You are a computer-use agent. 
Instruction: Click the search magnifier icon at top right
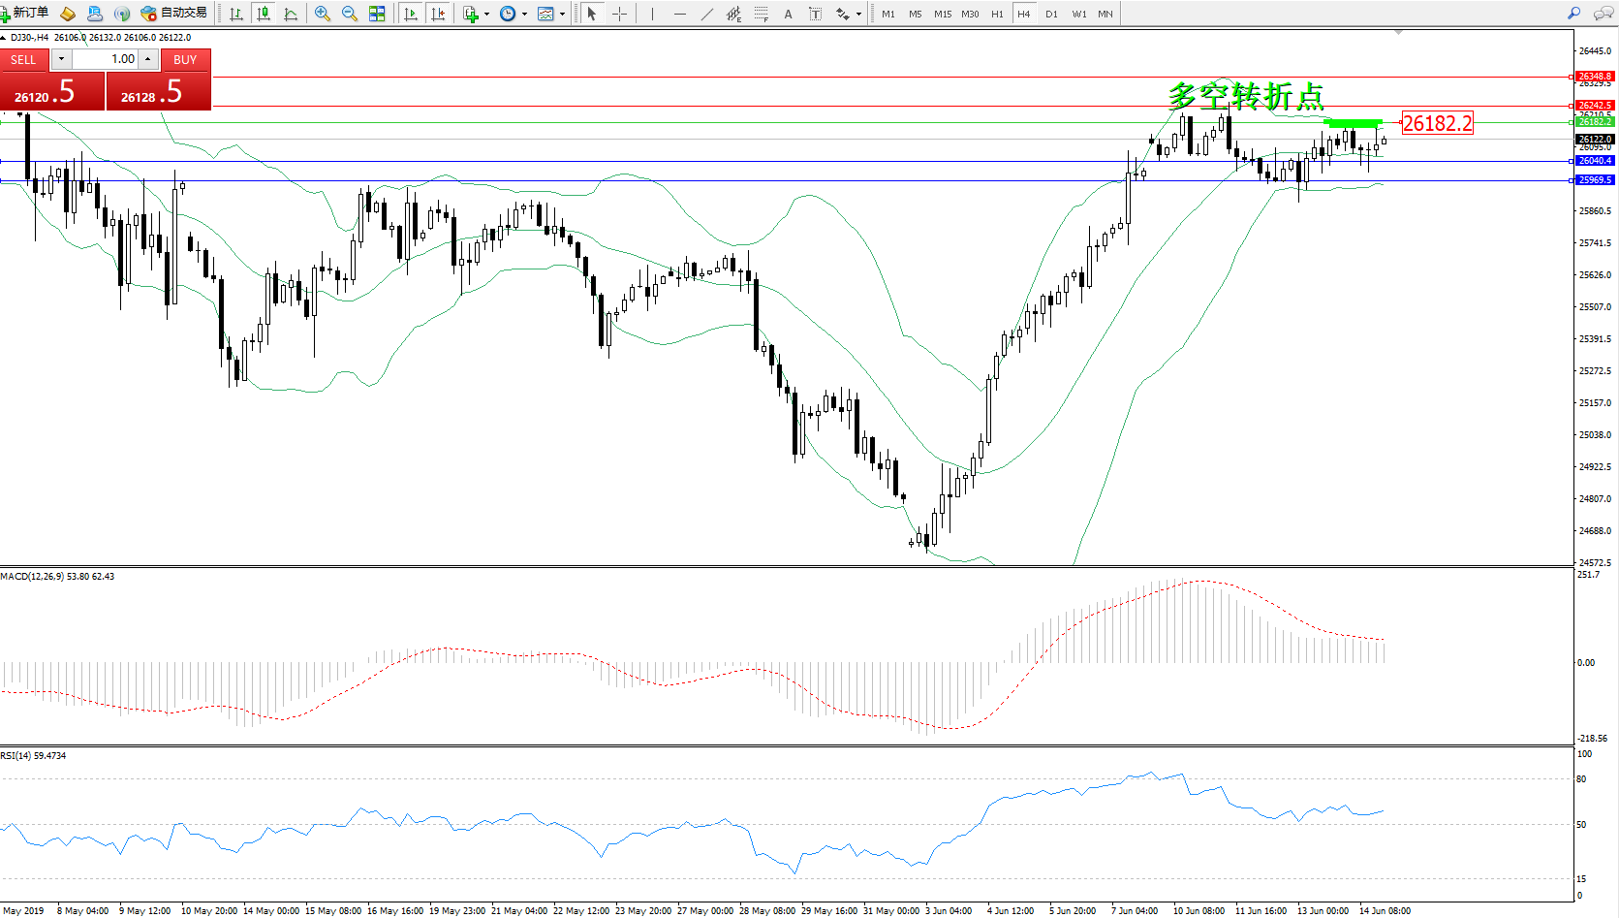(x=1573, y=14)
